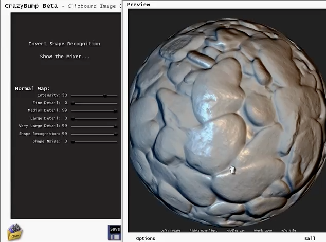Adjust the Very Large Detail slider
Screen dimensions: 326x242
click(94, 126)
